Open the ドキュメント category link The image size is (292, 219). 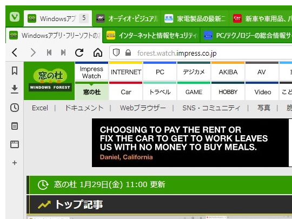pos(84,108)
